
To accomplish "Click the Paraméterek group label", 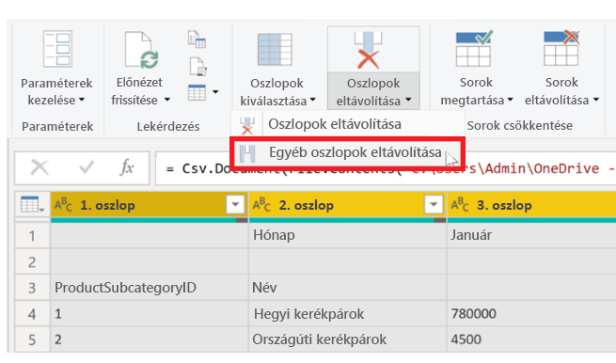I will pos(57,127).
